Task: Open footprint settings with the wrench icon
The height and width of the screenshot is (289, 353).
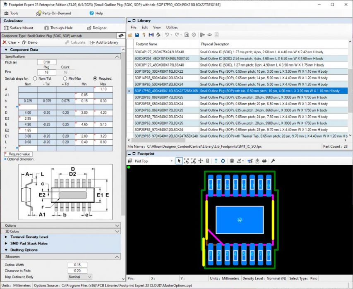Action: (273, 161)
